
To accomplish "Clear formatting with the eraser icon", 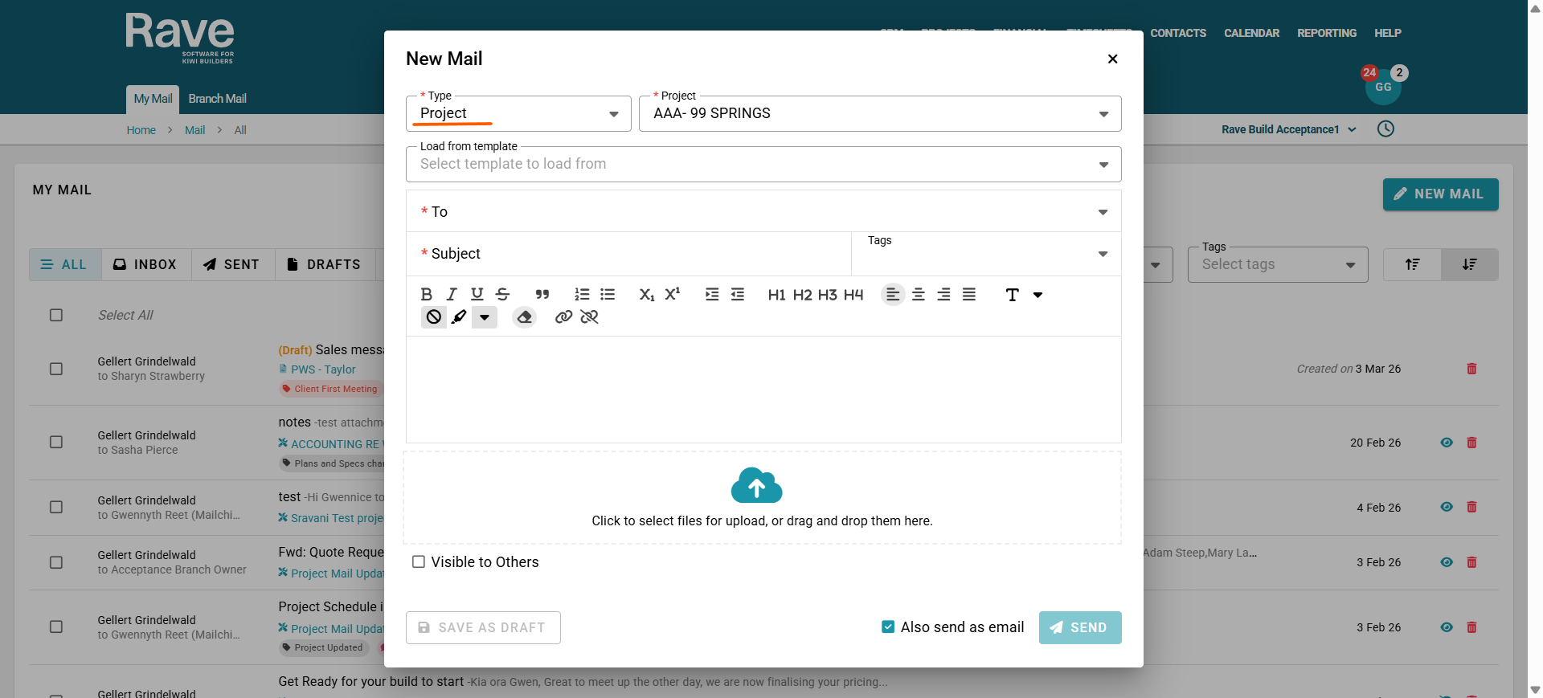I will (x=525, y=317).
